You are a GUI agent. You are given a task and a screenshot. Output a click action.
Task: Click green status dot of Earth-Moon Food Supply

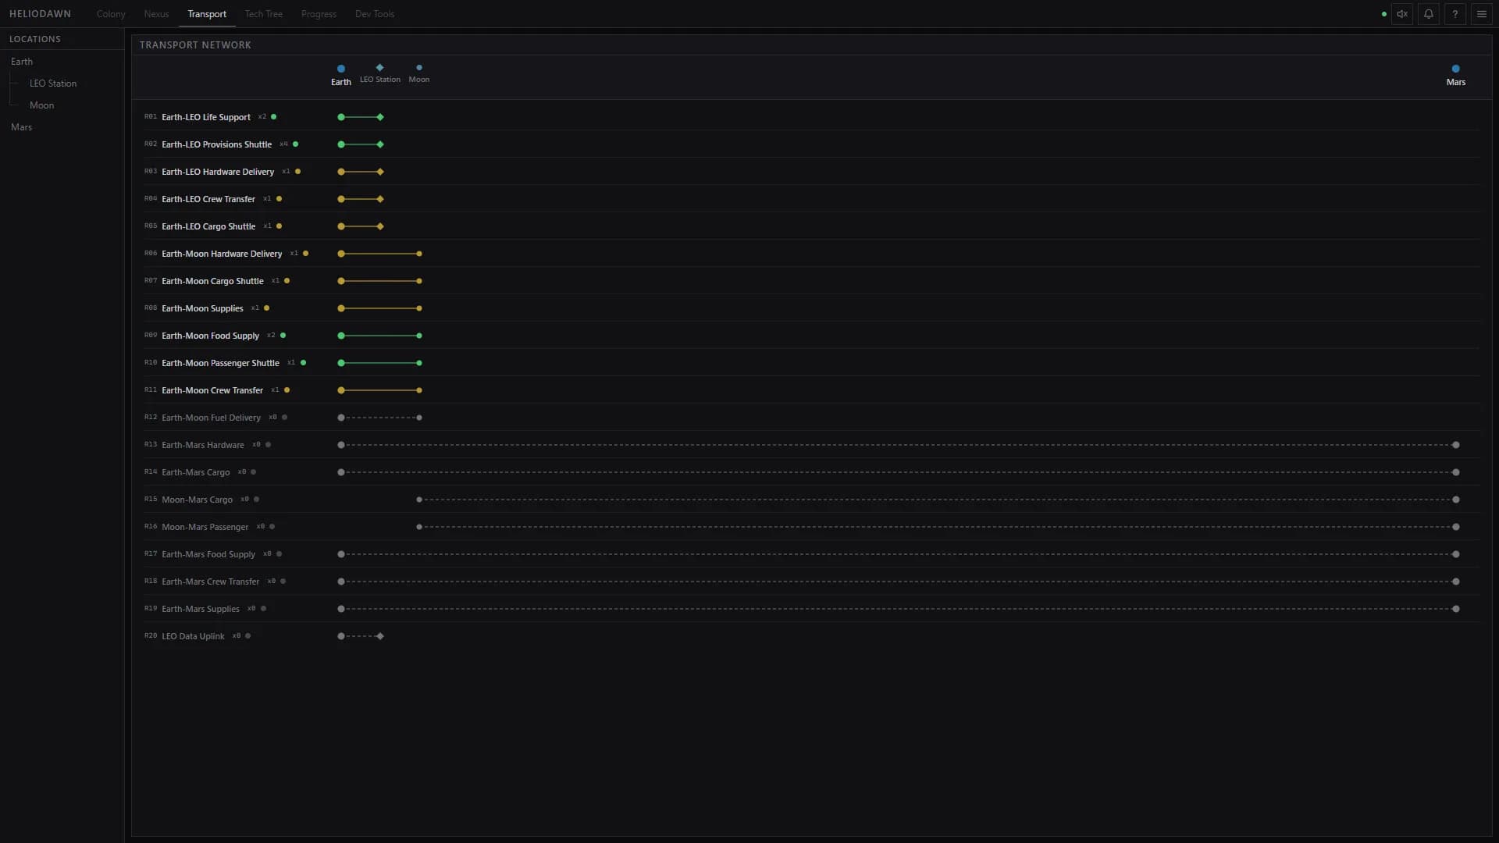[283, 336]
